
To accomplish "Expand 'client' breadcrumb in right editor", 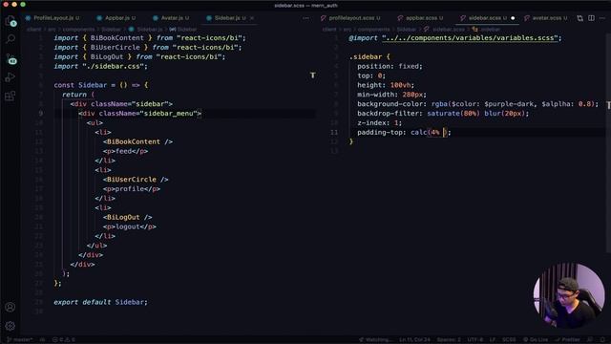I will [x=328, y=30].
